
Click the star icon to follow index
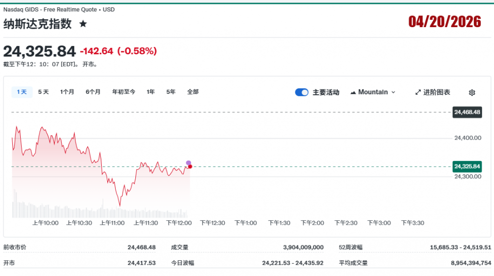tap(83, 24)
